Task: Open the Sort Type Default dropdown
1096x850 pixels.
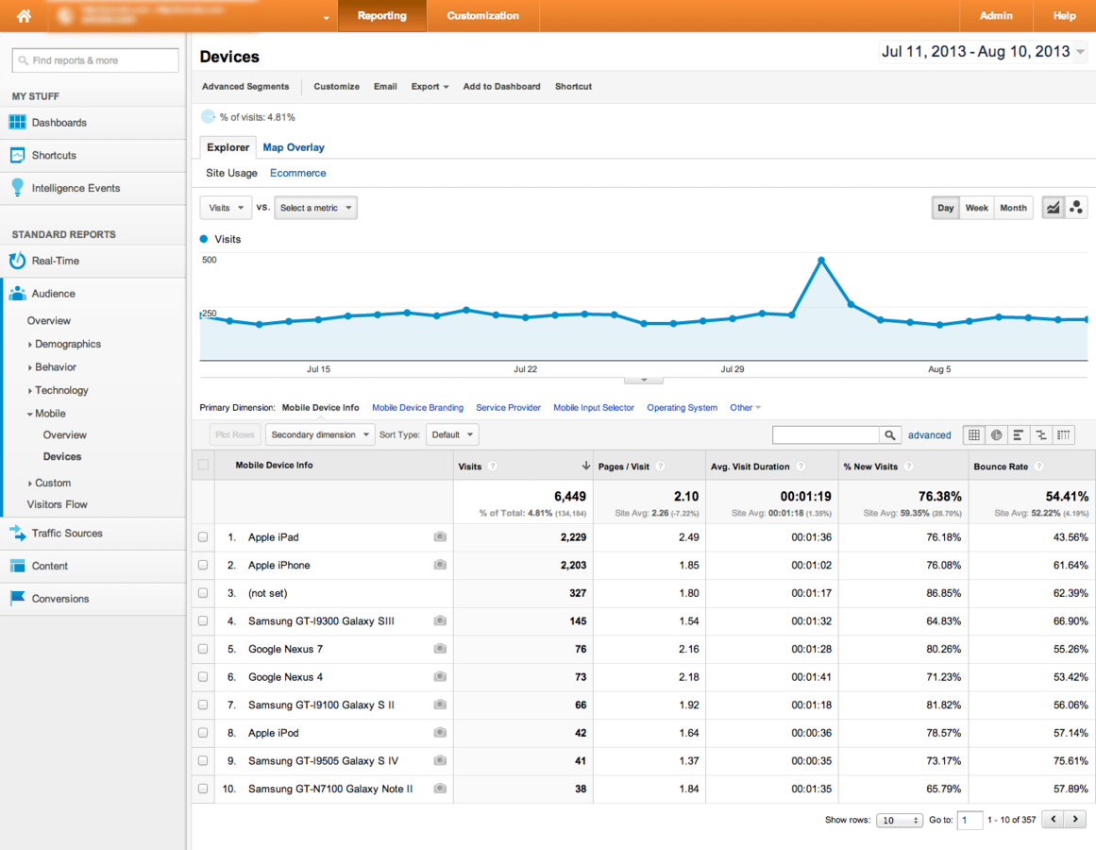Action: pyautogui.click(x=452, y=434)
